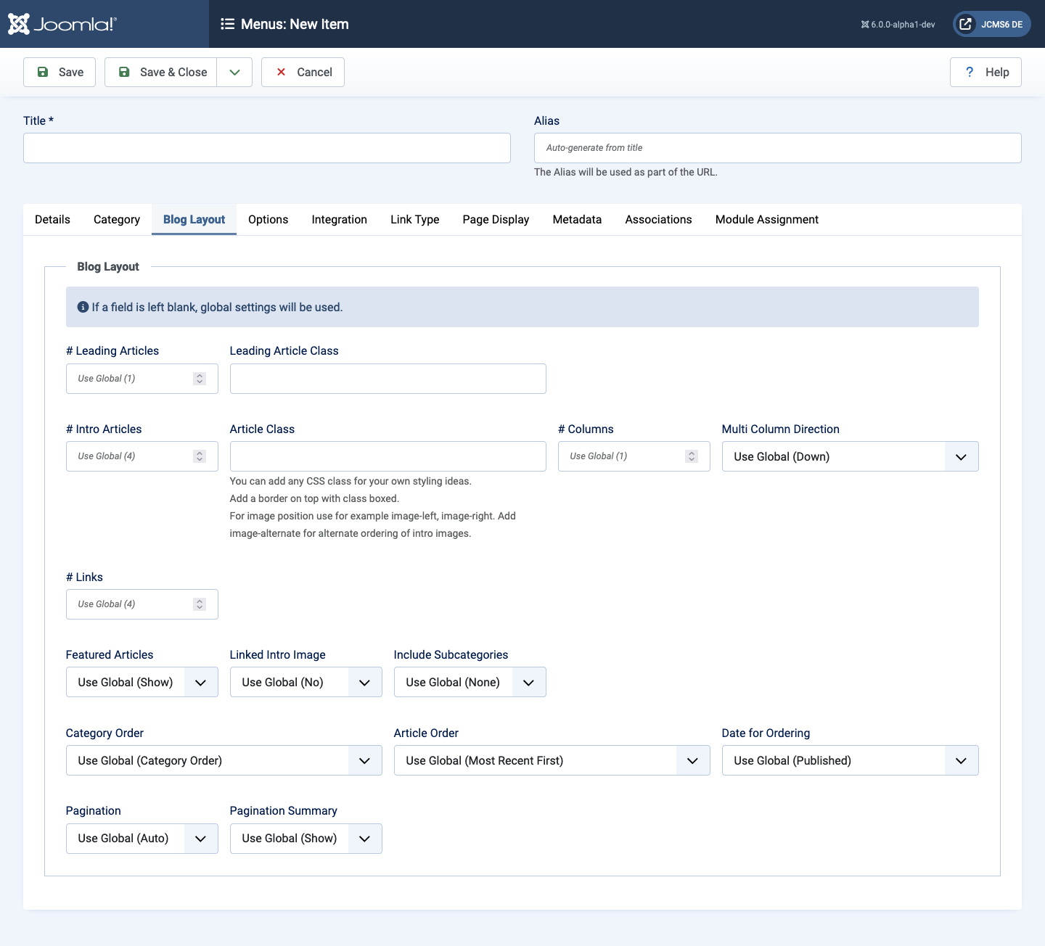Open the Associations tab
This screenshot has height=946, width=1045.
pyautogui.click(x=658, y=219)
